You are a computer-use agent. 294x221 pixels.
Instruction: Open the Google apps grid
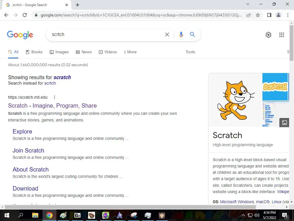click(x=281, y=35)
